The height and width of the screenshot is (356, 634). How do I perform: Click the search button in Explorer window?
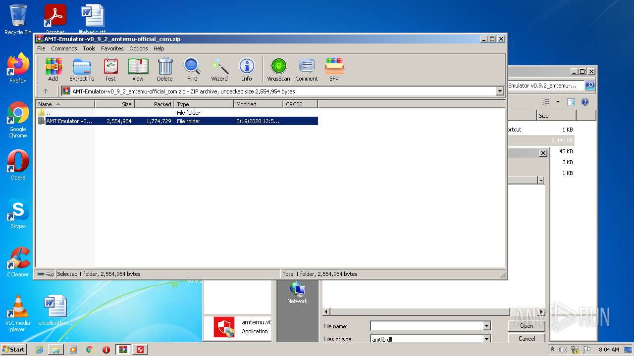coord(589,86)
